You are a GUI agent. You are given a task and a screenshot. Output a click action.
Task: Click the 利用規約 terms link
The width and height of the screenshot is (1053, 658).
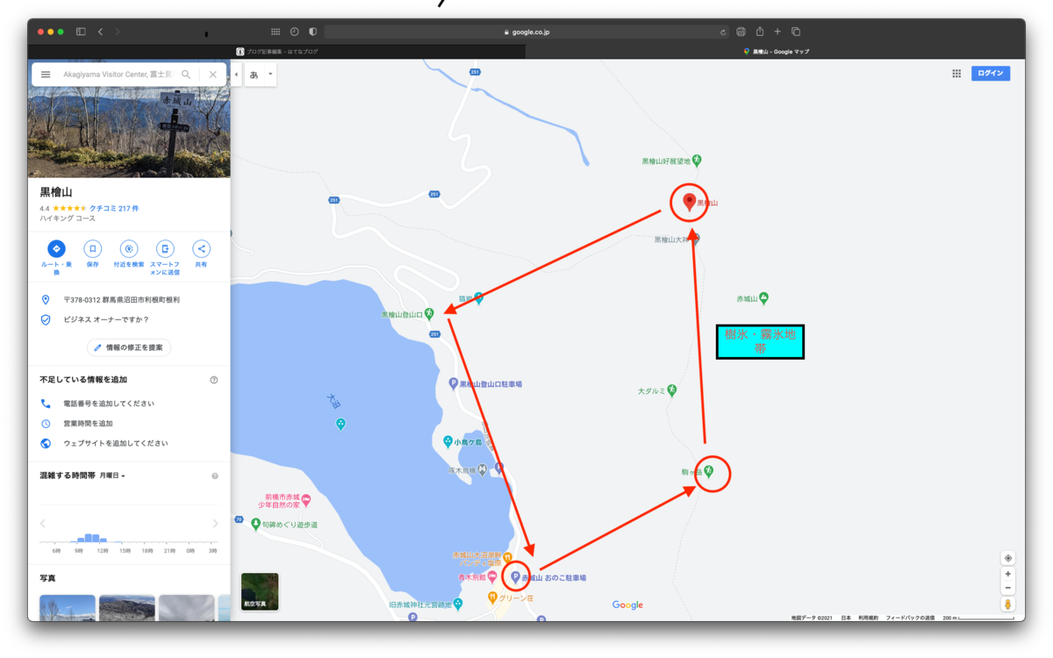click(x=869, y=618)
